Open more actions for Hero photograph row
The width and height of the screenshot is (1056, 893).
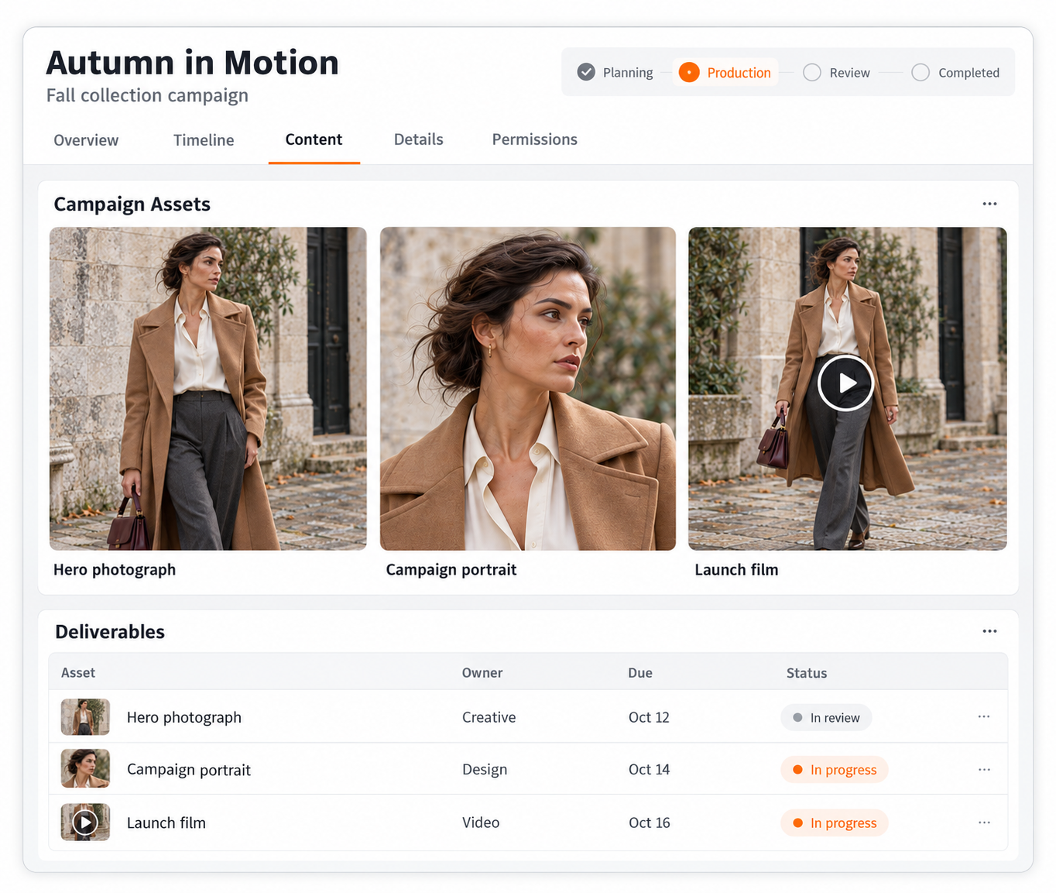click(x=984, y=716)
